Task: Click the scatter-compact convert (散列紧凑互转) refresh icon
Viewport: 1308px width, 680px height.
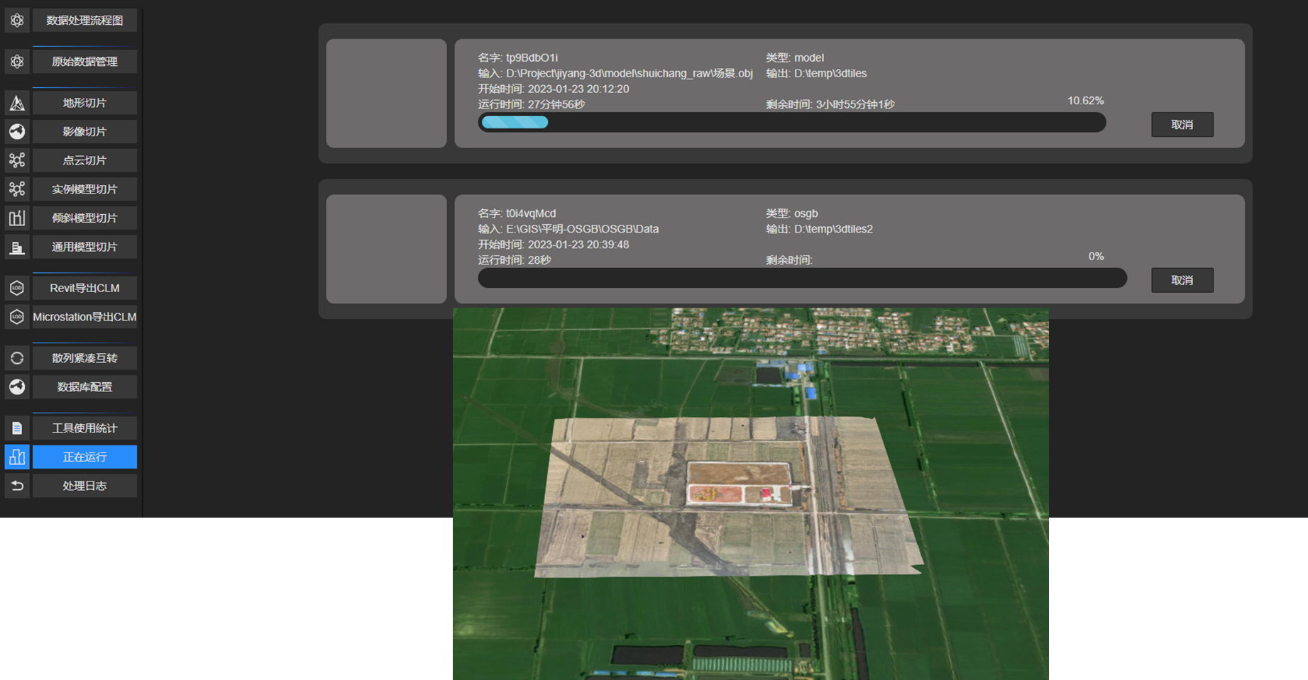Action: pos(17,358)
